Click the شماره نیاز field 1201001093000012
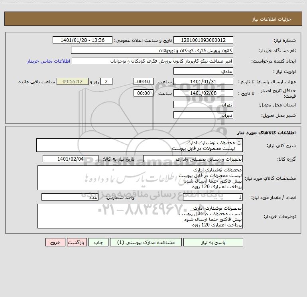The image size is (307, 297). tap(203, 40)
